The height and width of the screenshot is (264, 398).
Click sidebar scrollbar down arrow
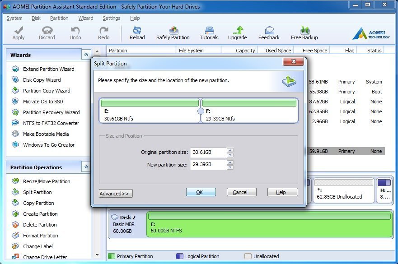(x=97, y=255)
